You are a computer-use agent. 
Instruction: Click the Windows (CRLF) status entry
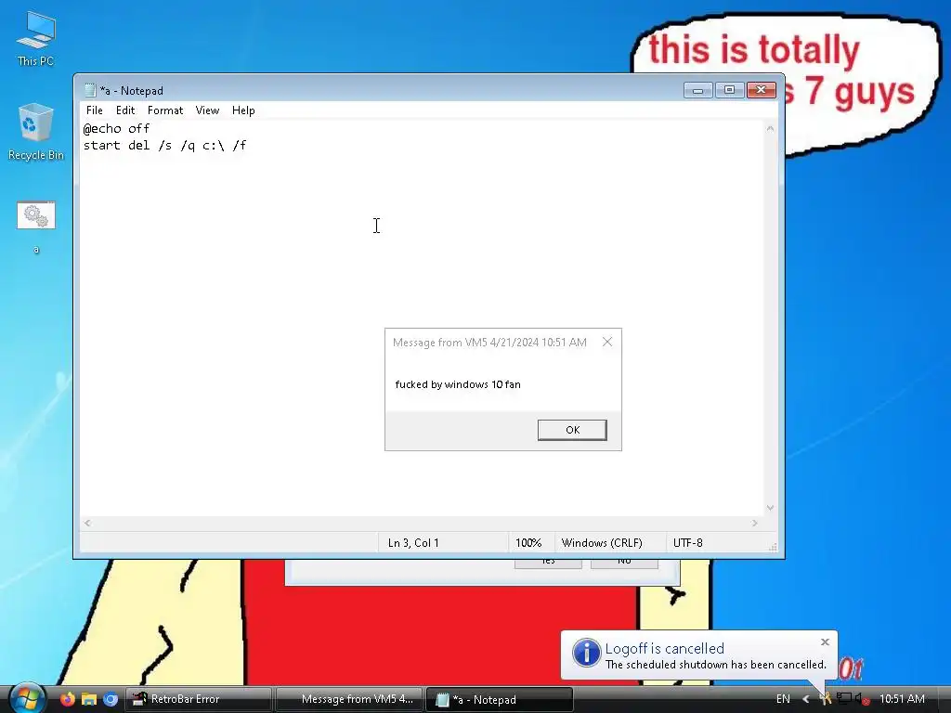tap(602, 542)
